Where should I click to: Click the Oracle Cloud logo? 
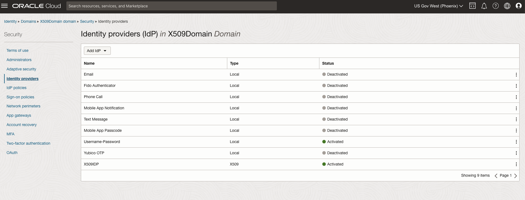[36, 6]
